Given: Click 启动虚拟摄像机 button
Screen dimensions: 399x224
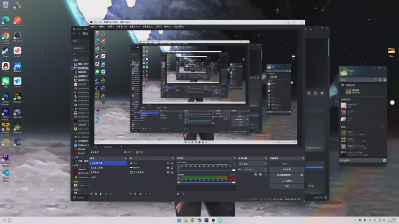Looking at the screenshot, I should tap(284, 175).
